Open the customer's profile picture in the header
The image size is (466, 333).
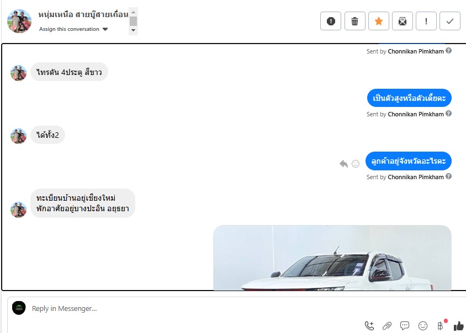click(19, 21)
